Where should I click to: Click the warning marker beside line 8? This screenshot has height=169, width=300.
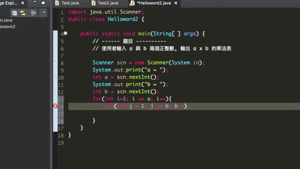55,62
